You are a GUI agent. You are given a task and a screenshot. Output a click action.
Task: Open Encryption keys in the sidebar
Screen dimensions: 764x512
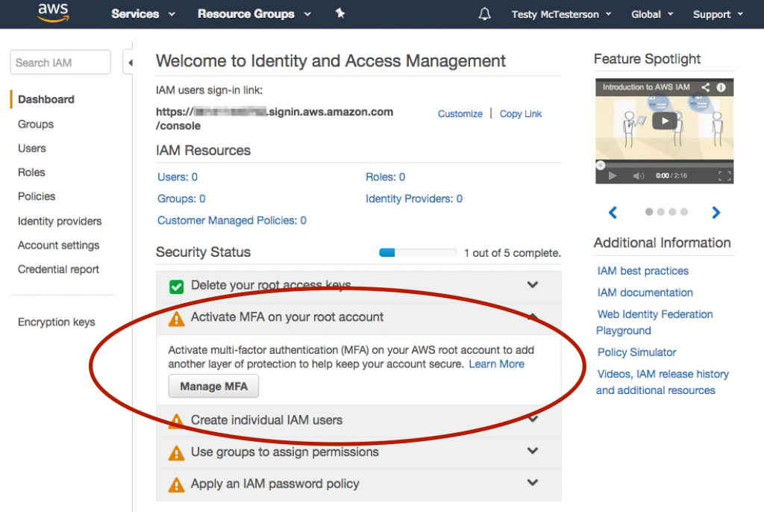point(57,322)
